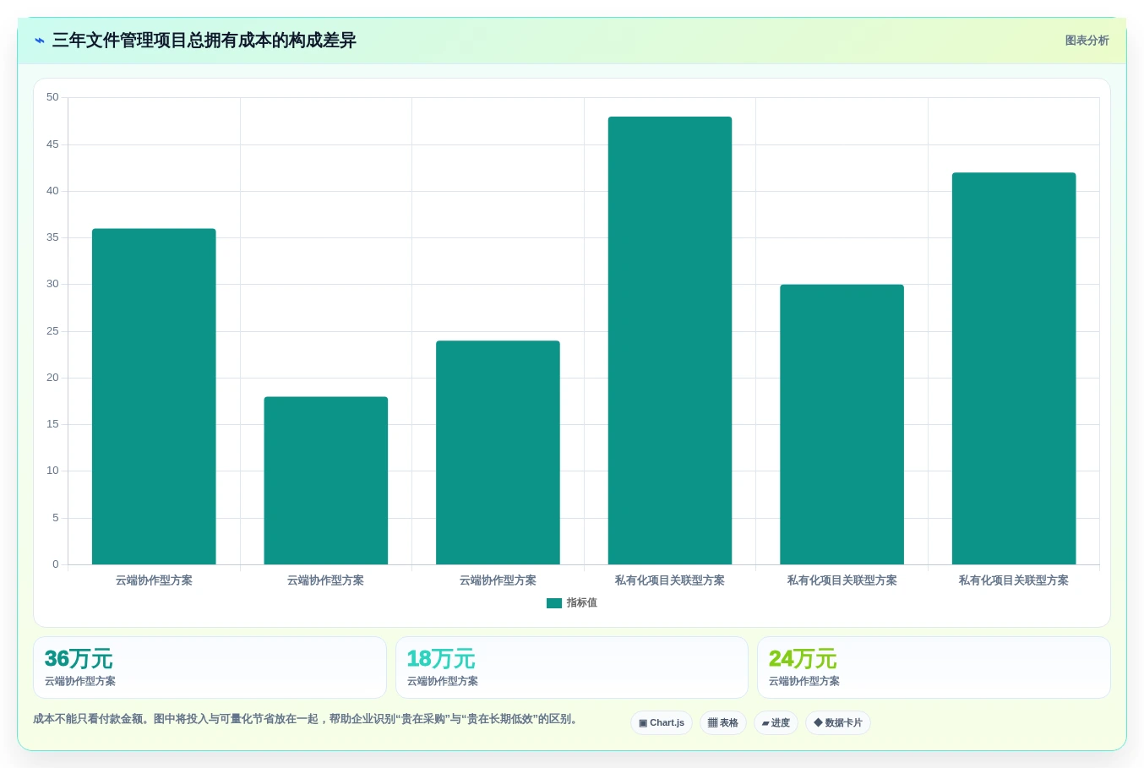Click the lightning bolt icon beside the title
The image size is (1144, 768).
(x=39, y=41)
